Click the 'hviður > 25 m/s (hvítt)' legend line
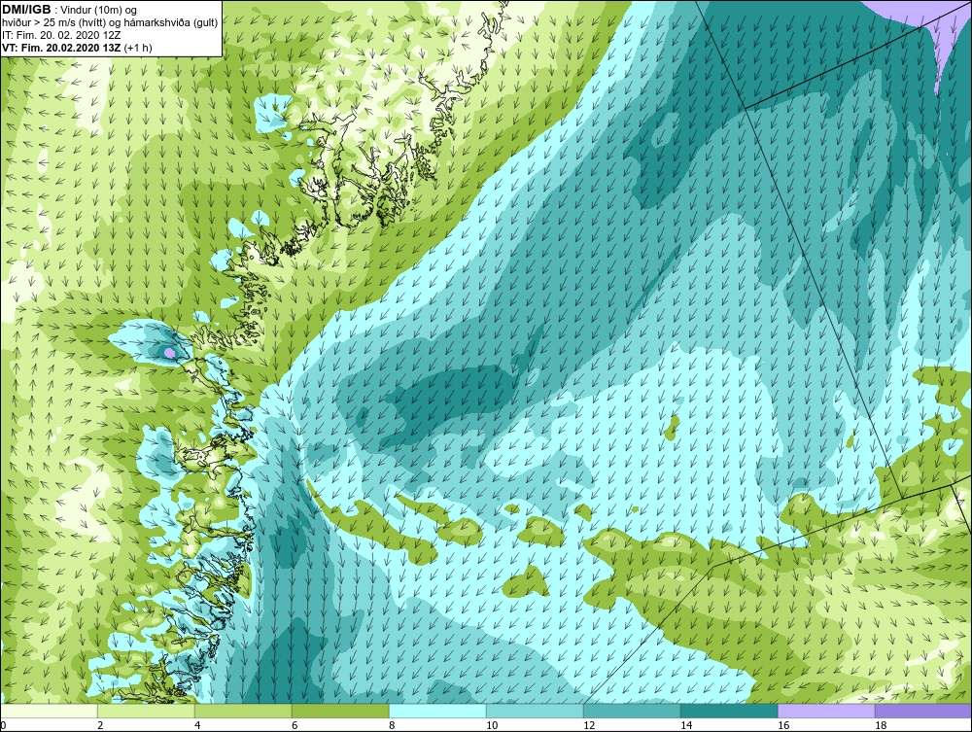This screenshot has width=972, height=732. click(x=109, y=22)
